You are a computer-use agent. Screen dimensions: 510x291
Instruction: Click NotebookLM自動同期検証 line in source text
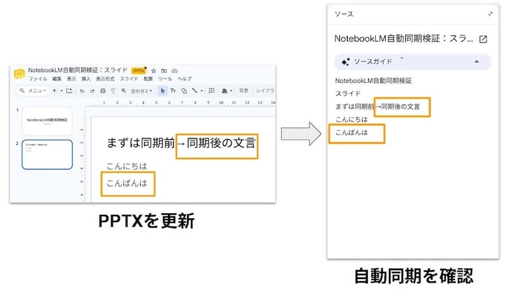coord(374,81)
